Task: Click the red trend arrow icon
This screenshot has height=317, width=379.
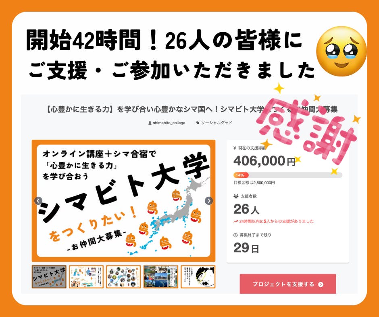Action: pyautogui.click(x=236, y=221)
